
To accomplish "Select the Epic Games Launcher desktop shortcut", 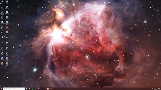I will pyautogui.click(x=2, y=13).
